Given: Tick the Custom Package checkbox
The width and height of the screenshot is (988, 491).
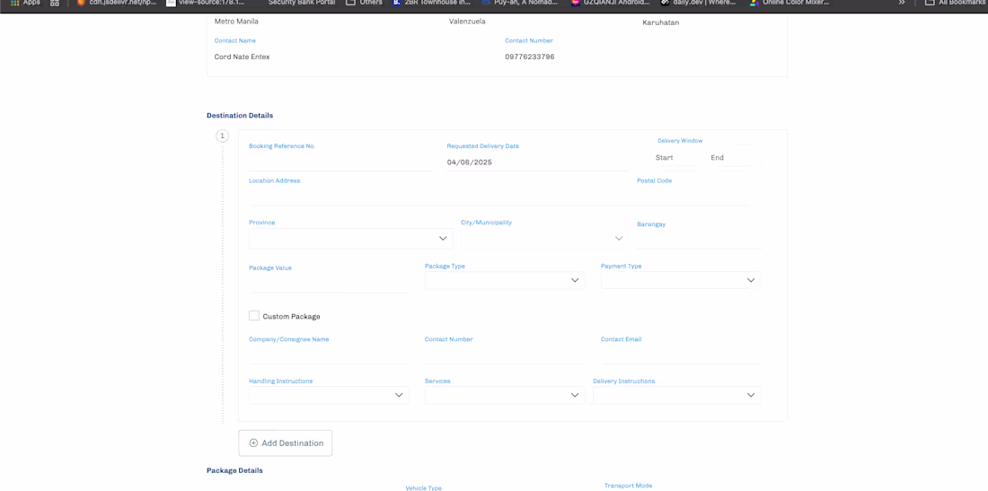Looking at the screenshot, I should tap(254, 315).
